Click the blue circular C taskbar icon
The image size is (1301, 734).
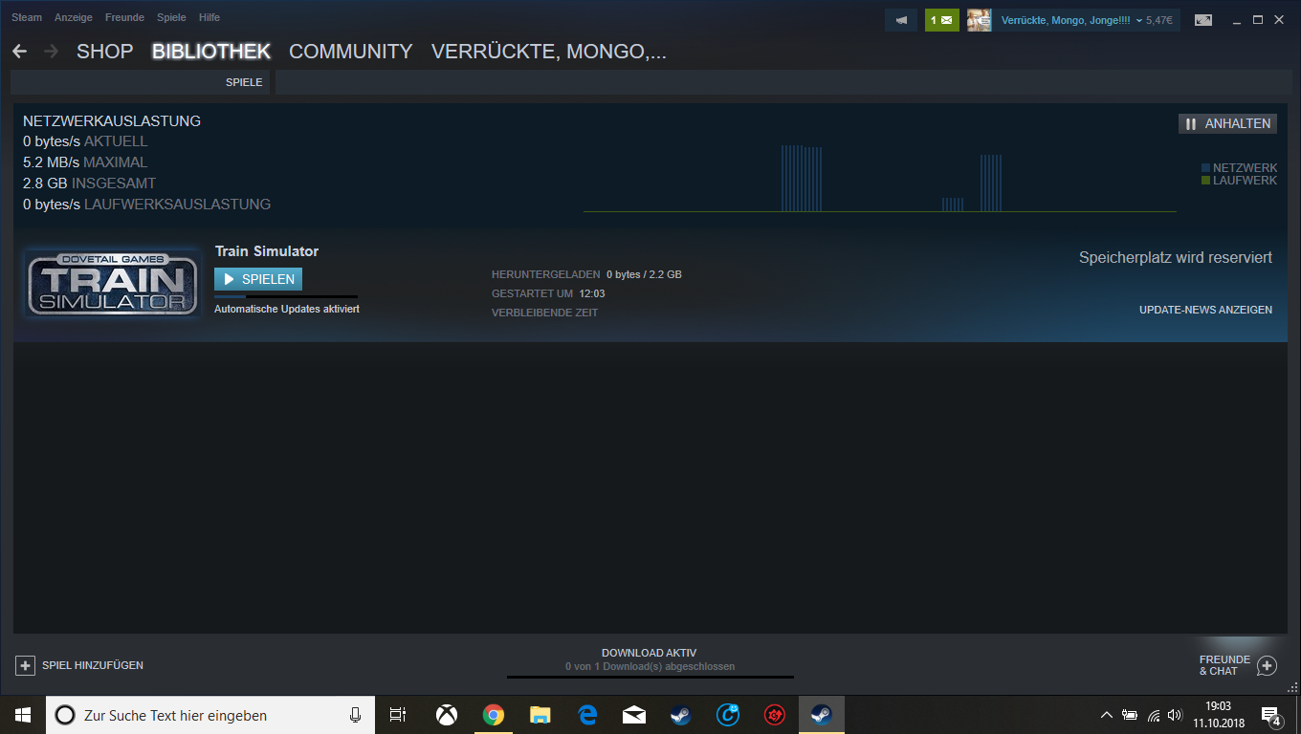pyautogui.click(x=728, y=715)
